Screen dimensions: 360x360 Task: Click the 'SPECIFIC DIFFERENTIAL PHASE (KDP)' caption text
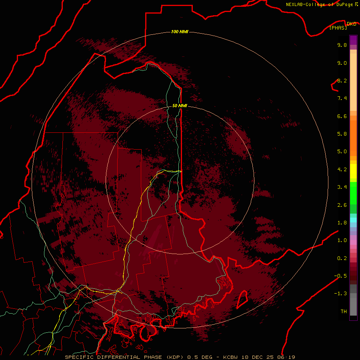point(124,357)
